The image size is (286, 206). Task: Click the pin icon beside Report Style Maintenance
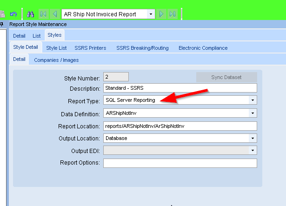pos(2,24)
